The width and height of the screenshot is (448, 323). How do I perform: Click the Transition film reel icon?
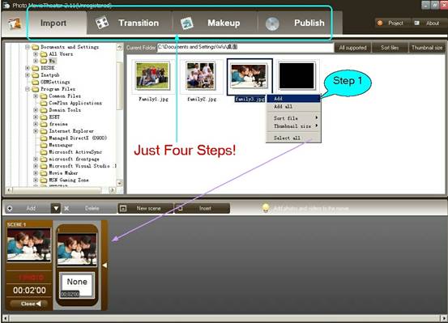click(102, 23)
